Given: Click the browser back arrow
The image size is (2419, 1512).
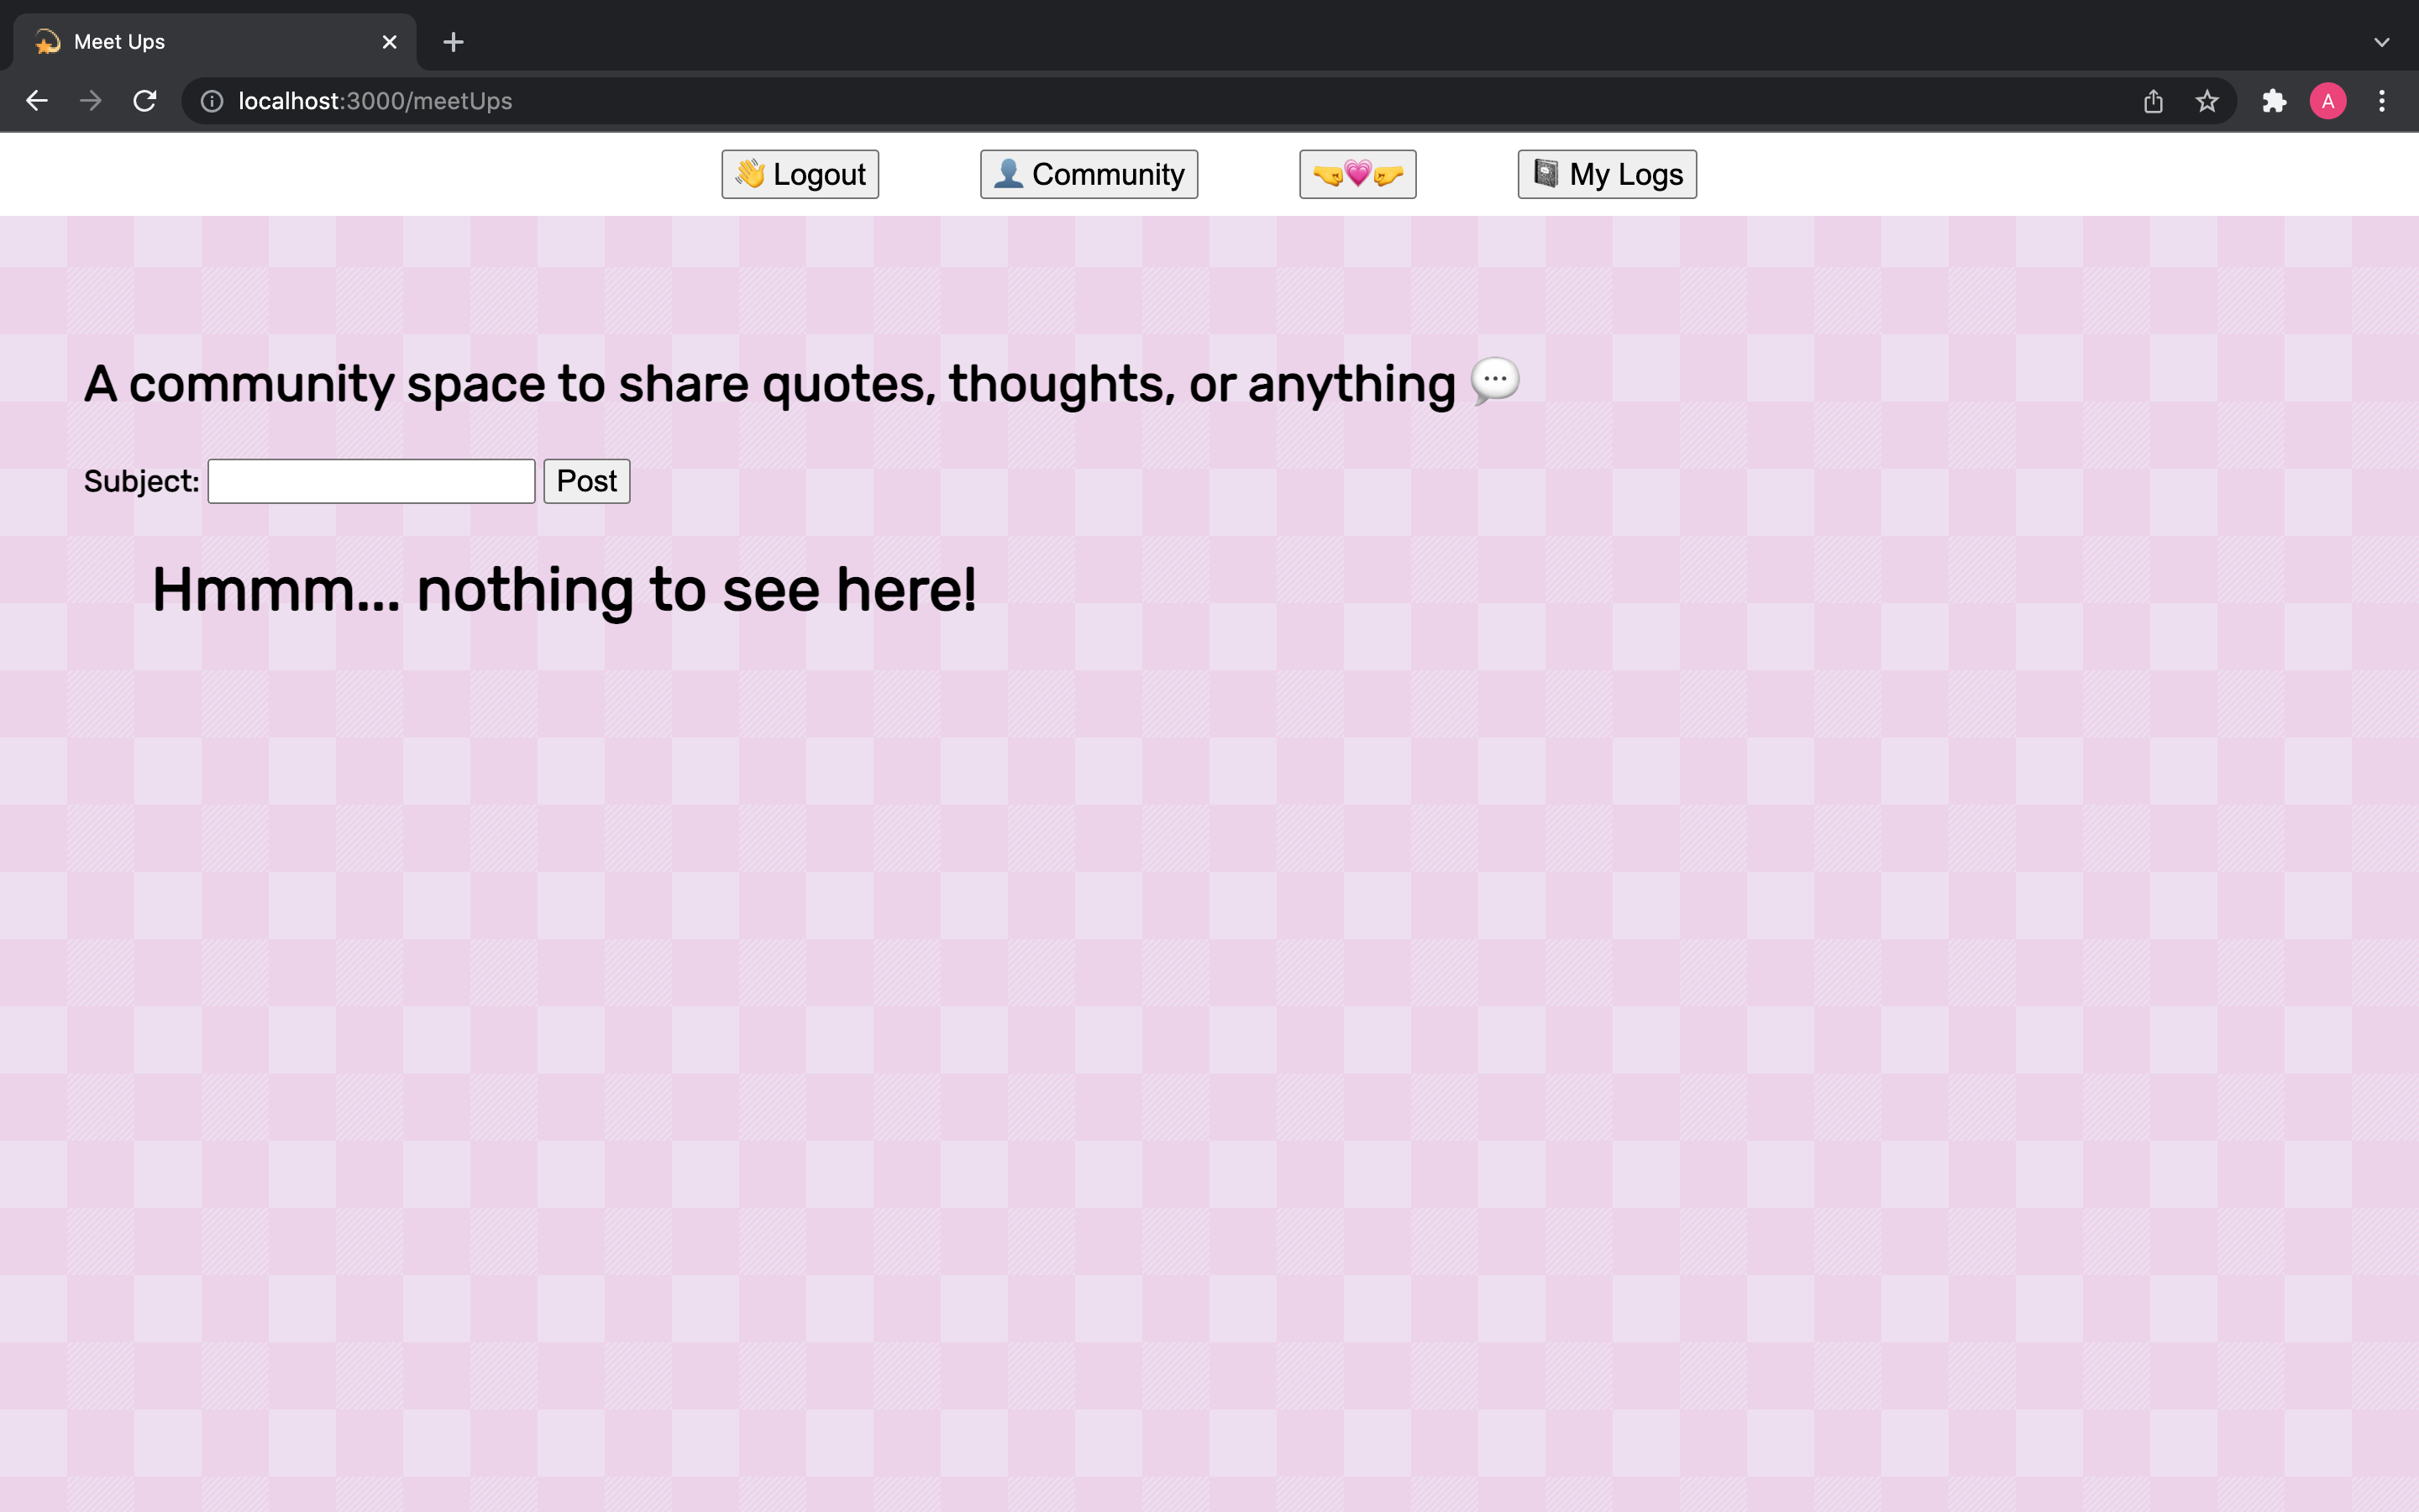Looking at the screenshot, I should click(37, 101).
